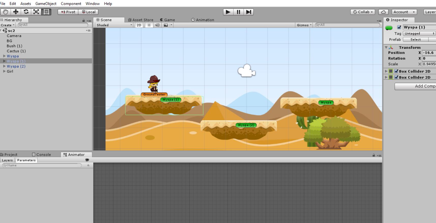Click the Pause button
The width and height of the screenshot is (436, 223).
[x=238, y=12]
